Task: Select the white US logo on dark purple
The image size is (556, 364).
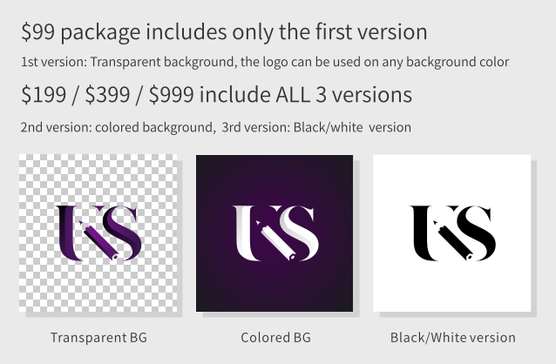Action: click(275, 233)
